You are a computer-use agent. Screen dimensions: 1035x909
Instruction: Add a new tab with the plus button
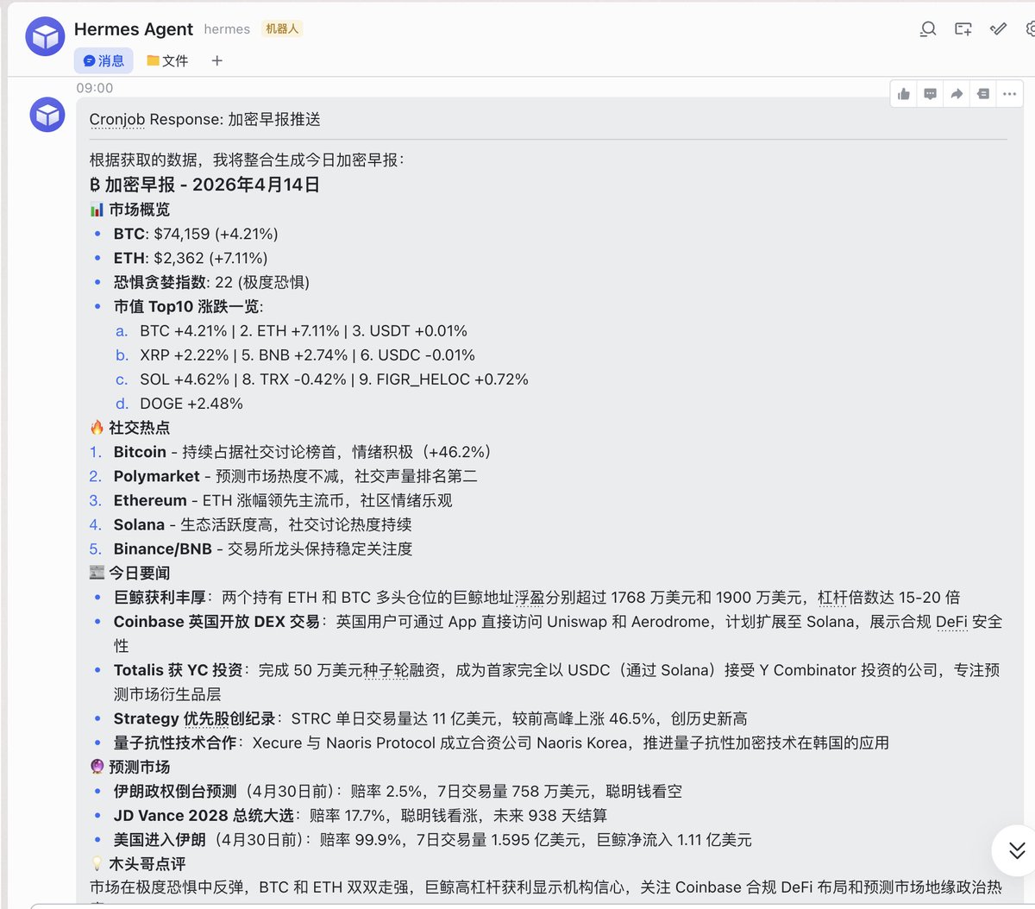tap(217, 60)
